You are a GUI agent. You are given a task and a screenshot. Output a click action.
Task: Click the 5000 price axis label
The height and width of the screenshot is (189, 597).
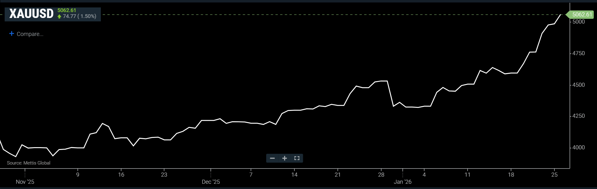(x=579, y=22)
